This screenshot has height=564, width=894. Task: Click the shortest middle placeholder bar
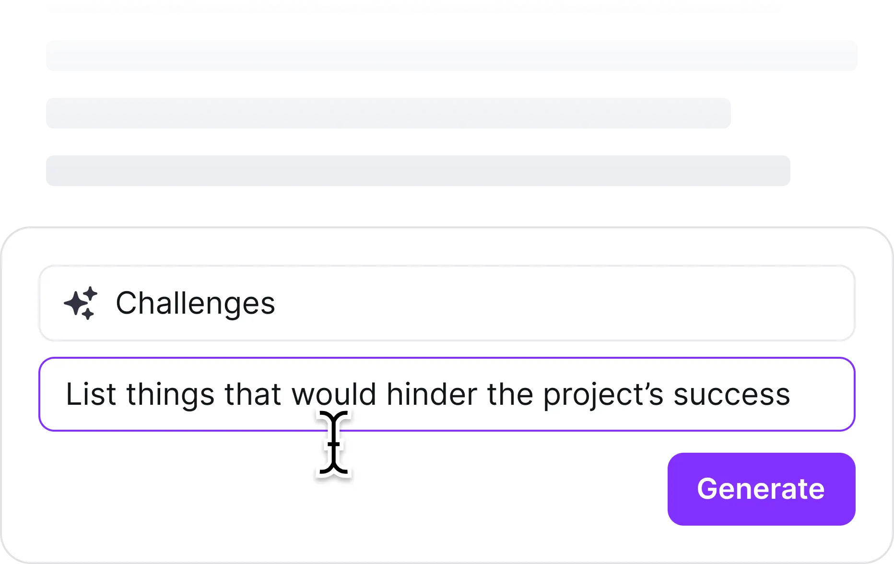pos(388,113)
